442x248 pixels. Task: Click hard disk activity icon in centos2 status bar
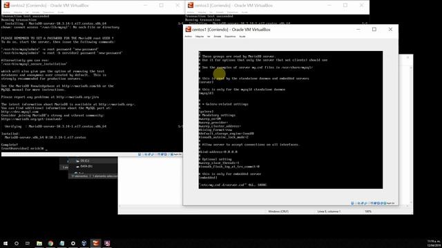[x=140, y=154]
